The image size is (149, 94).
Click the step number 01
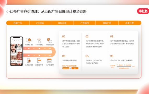click(x=64, y=37)
